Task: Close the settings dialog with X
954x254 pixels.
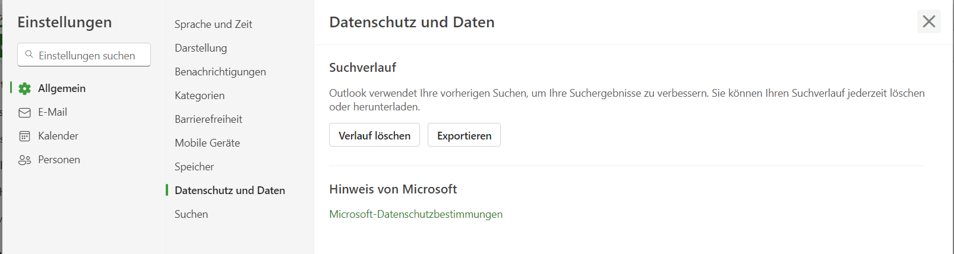Action: click(929, 21)
